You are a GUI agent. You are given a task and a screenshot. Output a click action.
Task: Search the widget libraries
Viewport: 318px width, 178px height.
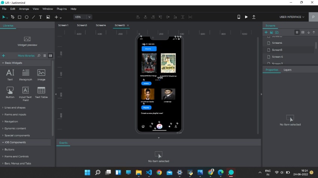(39, 56)
